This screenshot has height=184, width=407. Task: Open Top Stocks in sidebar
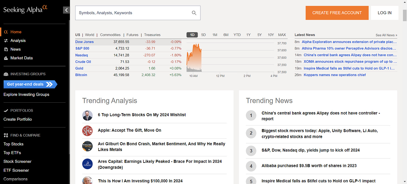point(13,144)
